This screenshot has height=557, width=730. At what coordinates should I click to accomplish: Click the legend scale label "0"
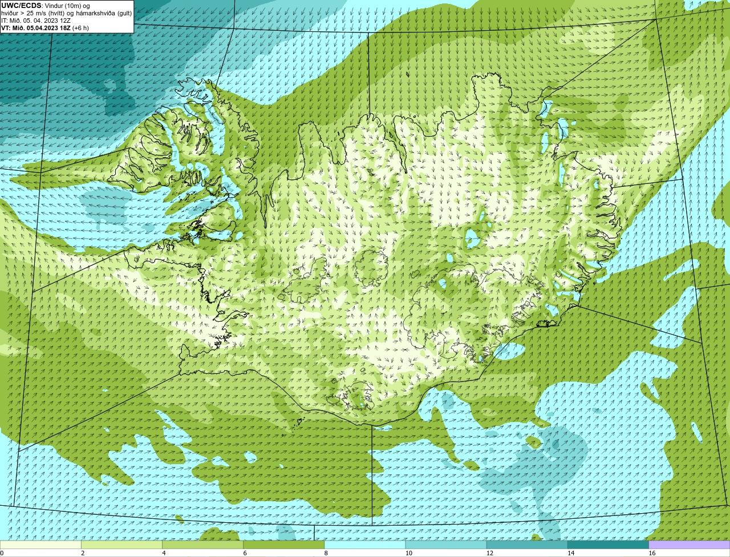[x=2, y=553]
